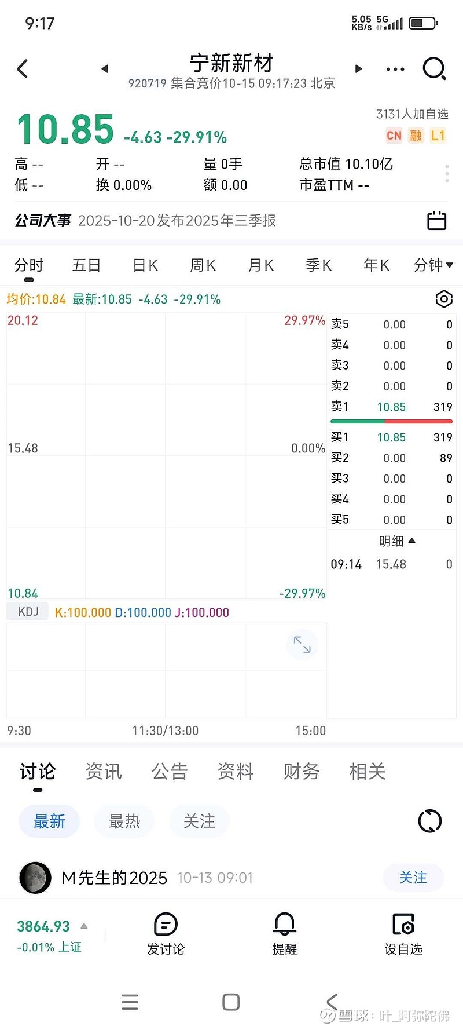Tap the back arrow in header
The image size is (463, 1030).
coord(23,69)
